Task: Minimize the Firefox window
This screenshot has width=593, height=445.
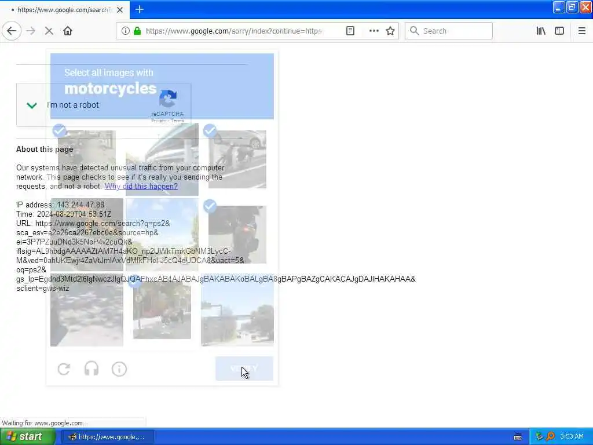Action: [559, 7]
